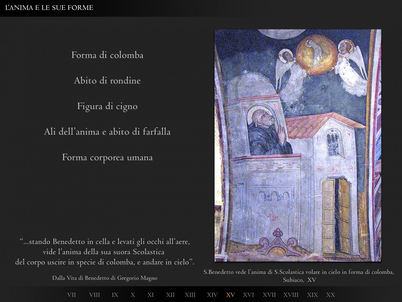
Task: Go to chapter XVI in bottom navigation
Action: [x=248, y=295]
